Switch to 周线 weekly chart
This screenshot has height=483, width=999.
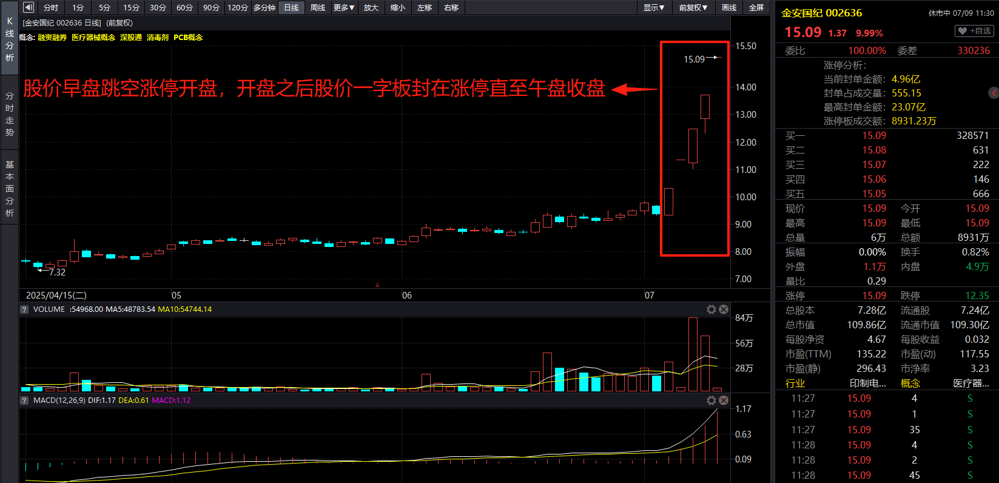[318, 7]
